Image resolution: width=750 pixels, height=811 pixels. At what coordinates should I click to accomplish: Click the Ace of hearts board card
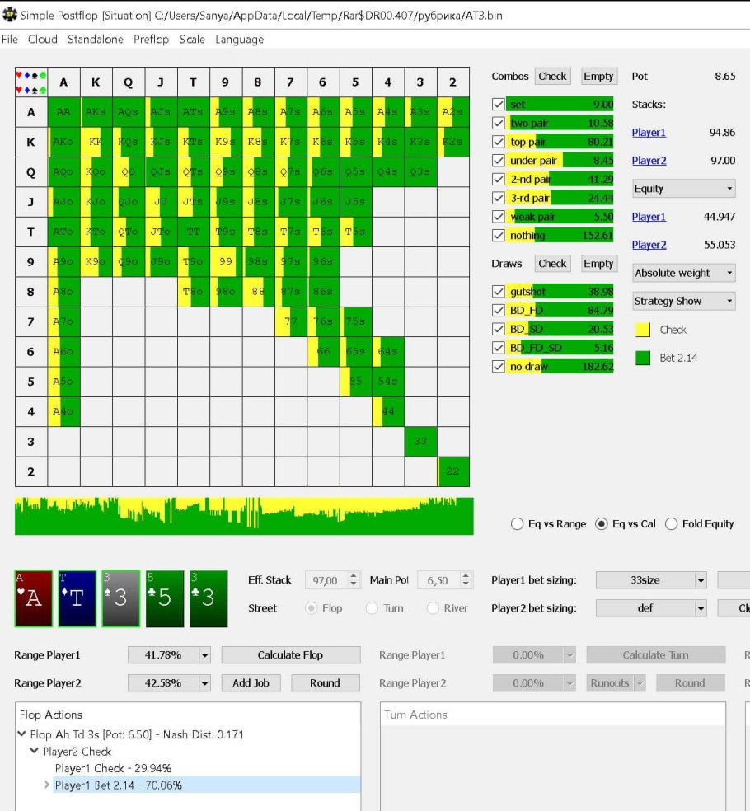pos(33,598)
